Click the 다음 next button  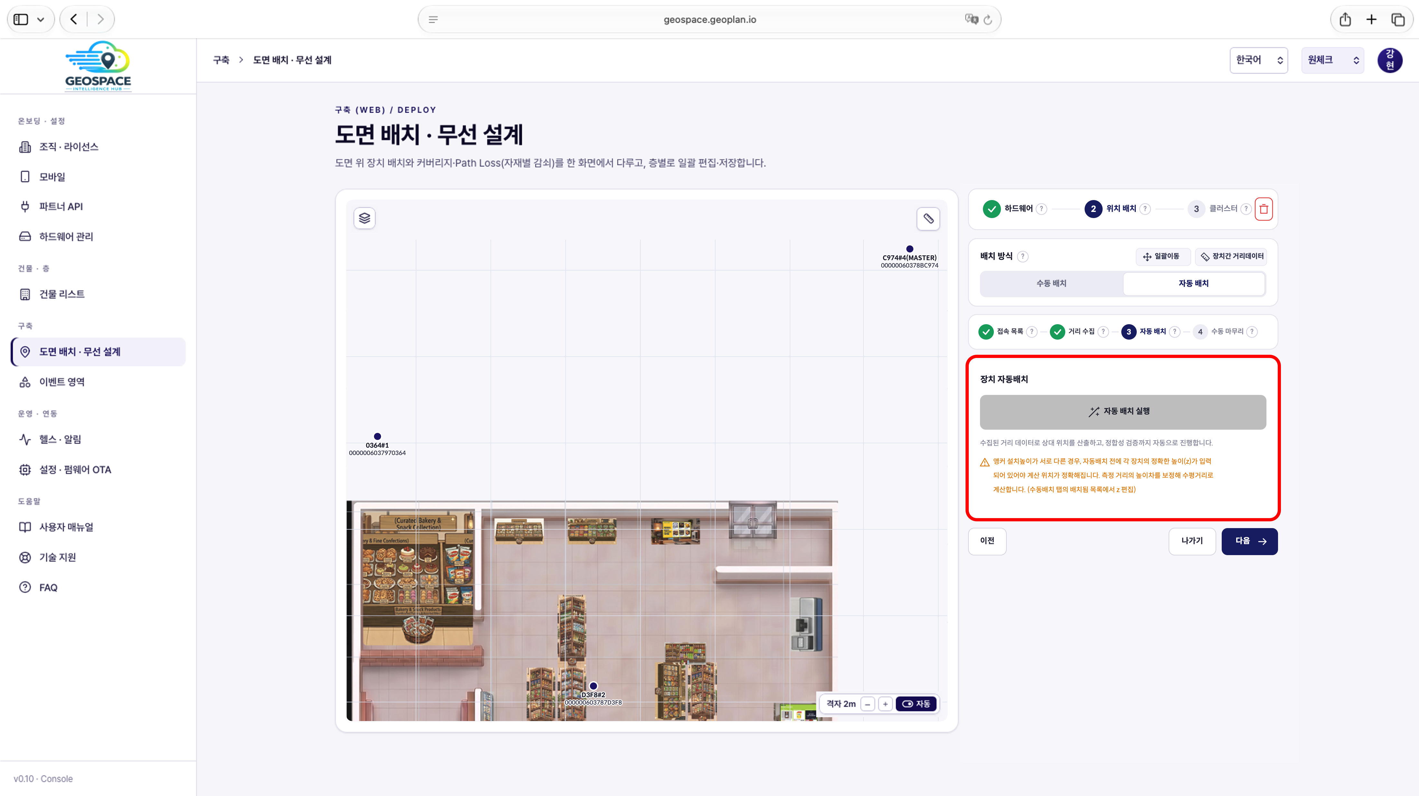(1249, 542)
